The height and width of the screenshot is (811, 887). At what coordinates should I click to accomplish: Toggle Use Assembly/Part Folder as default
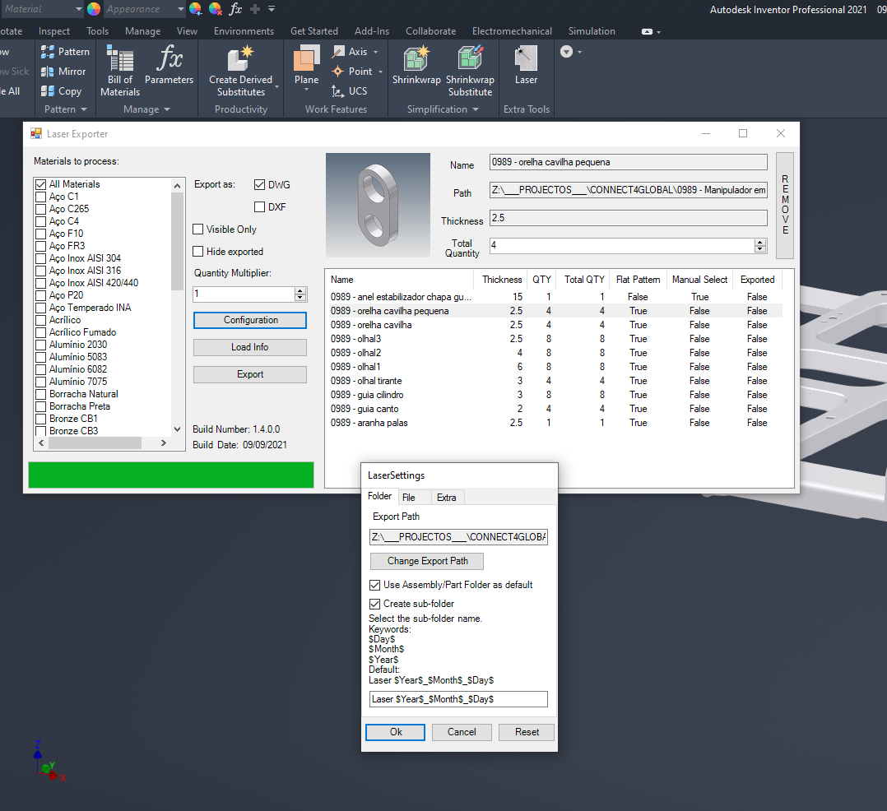tap(374, 585)
